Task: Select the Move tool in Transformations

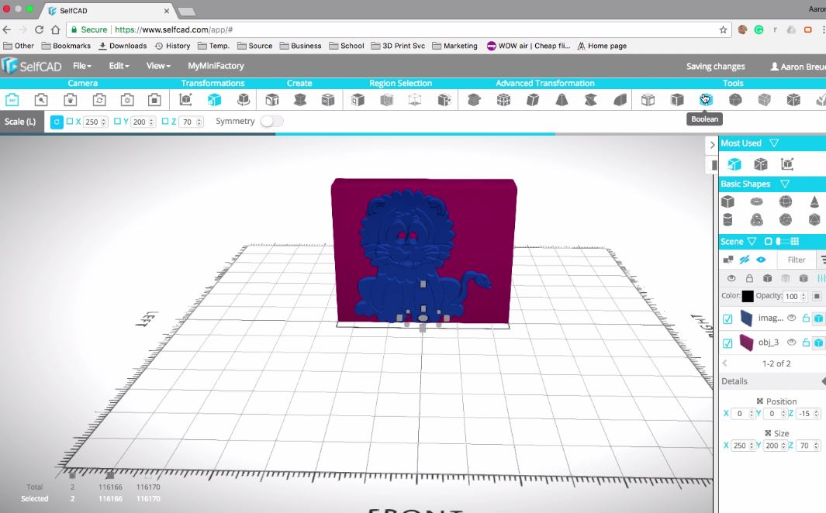Action: [x=185, y=99]
